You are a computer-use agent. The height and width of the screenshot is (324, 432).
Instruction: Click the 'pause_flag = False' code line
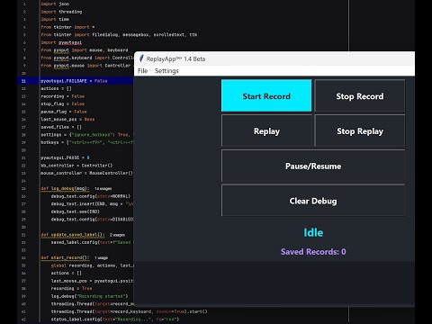pyautogui.click(x=64, y=112)
